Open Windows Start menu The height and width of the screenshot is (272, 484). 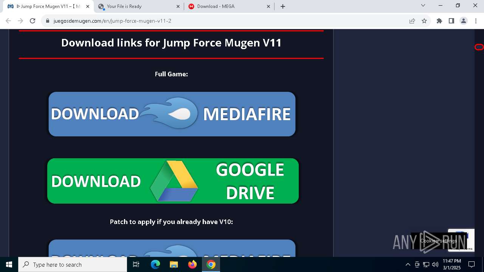(x=9, y=264)
